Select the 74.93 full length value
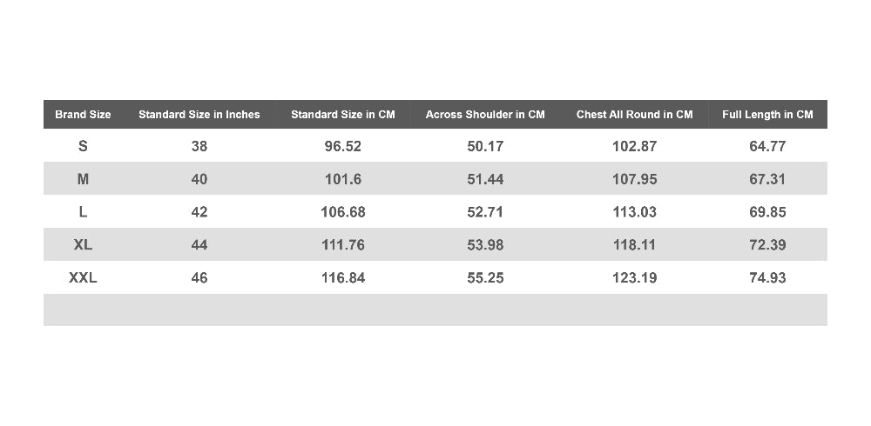 coord(767,277)
